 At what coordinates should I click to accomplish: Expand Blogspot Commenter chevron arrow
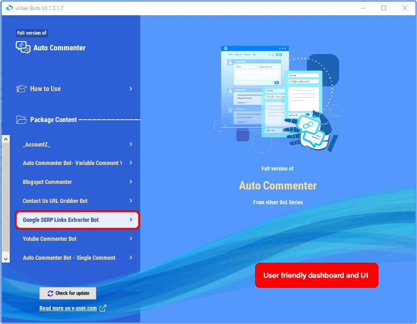point(131,182)
